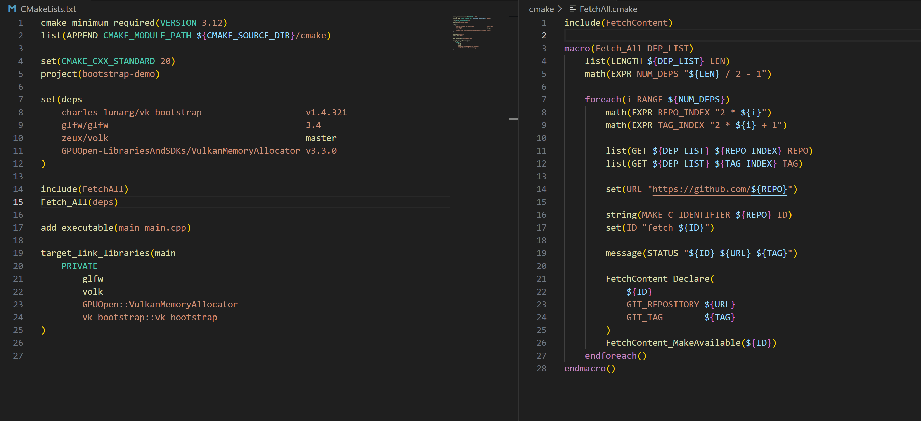Click foreach(i RANGE ${NUM_DEPS}) line

(x=657, y=99)
